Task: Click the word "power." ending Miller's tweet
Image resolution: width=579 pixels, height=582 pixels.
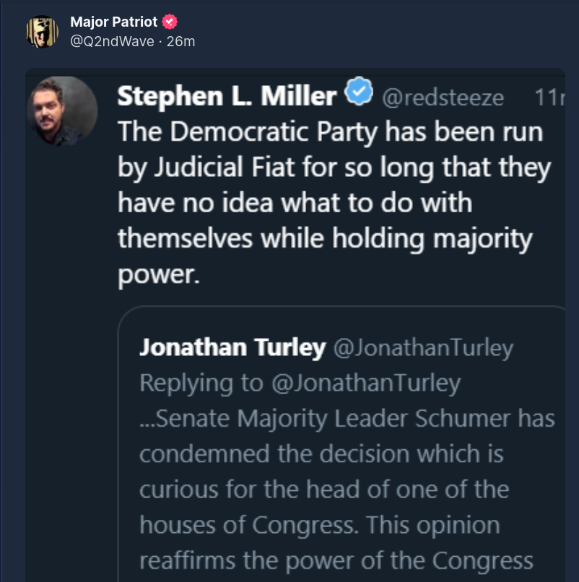Action: point(157,274)
